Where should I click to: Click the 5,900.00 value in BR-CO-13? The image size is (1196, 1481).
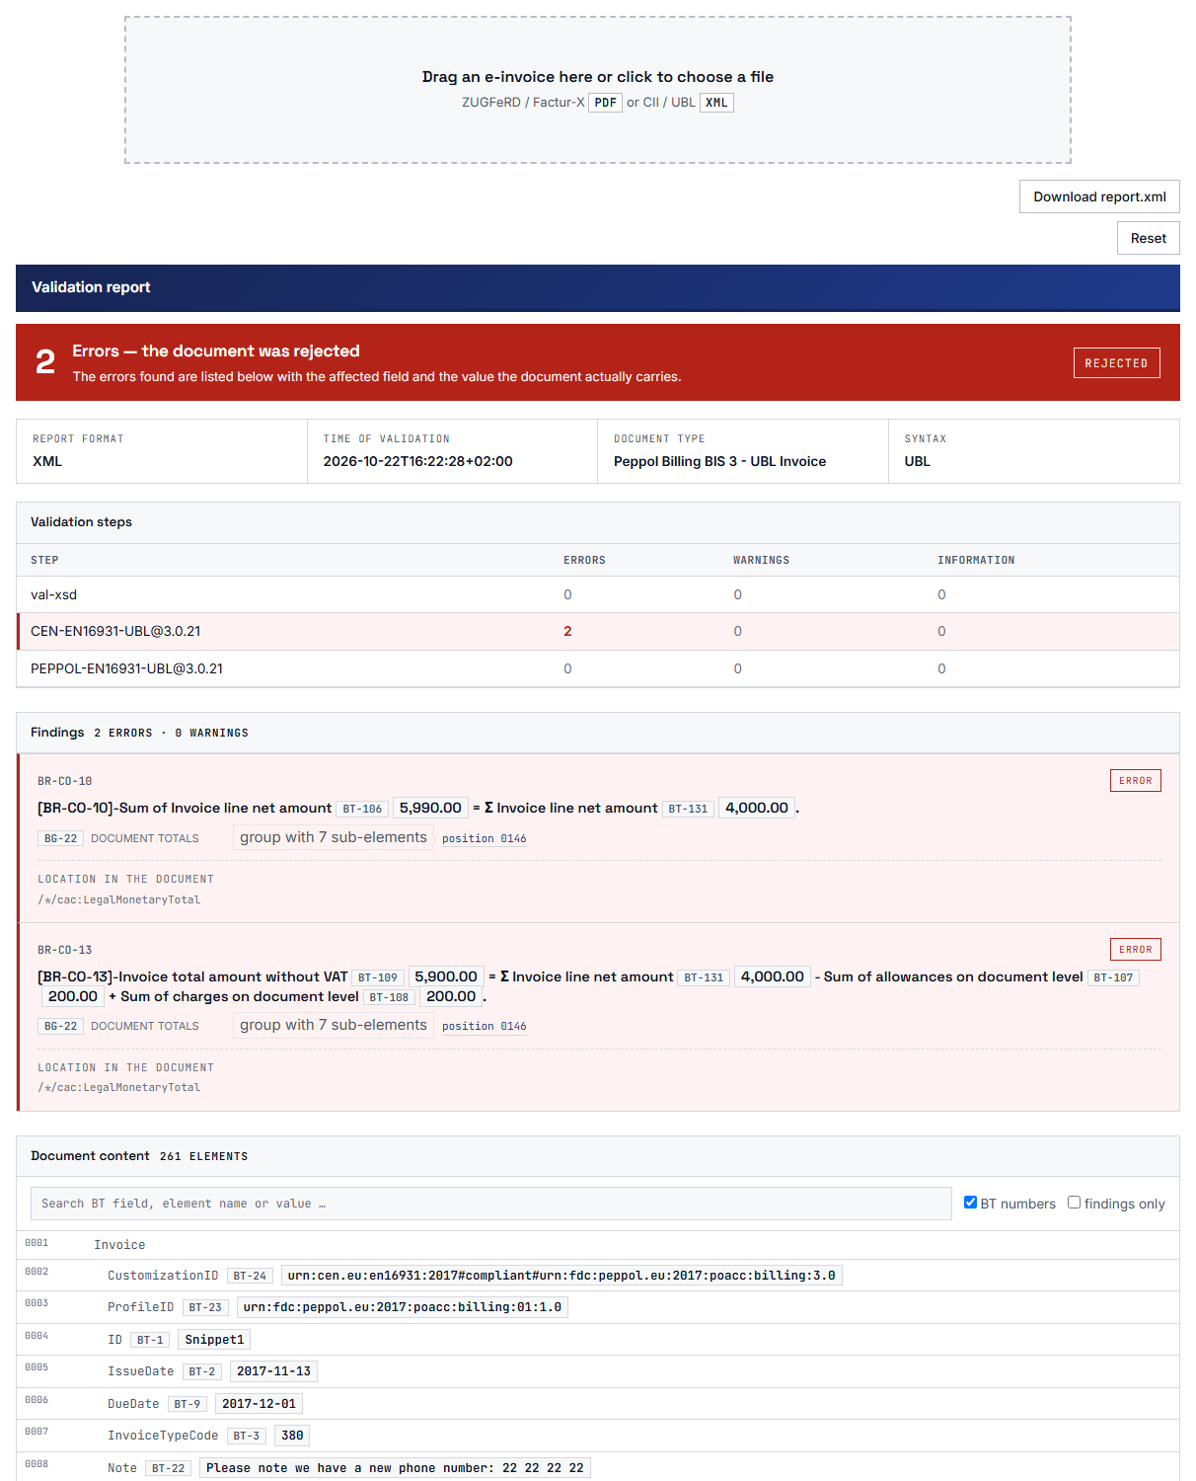click(x=446, y=976)
